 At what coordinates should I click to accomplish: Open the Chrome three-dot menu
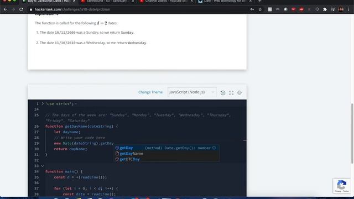coord(348,9)
